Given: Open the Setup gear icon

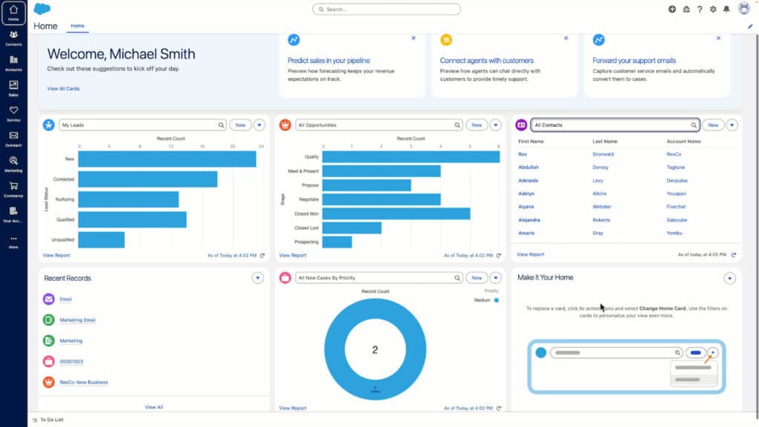Looking at the screenshot, I should [713, 9].
